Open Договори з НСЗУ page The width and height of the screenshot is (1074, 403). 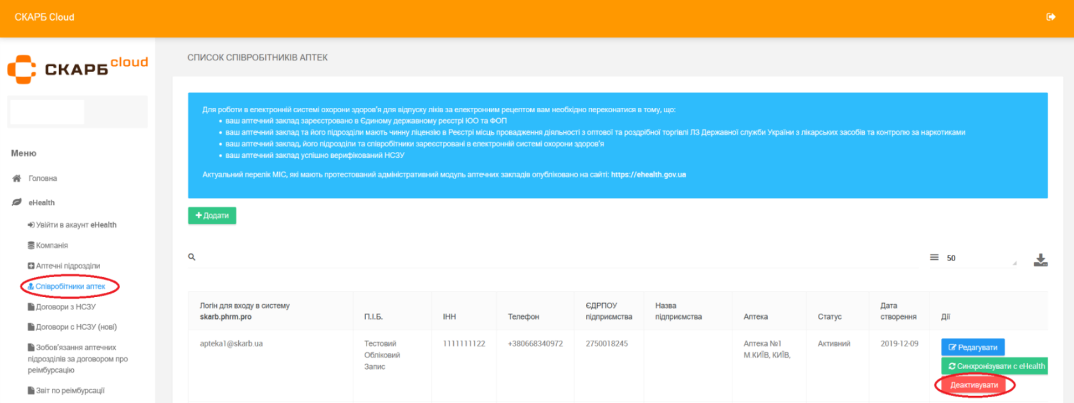tap(62, 307)
